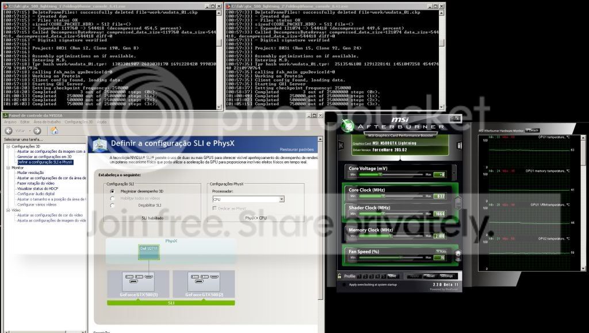Click the forward arrow navigation icon
589x333 pixels.
point(36,130)
